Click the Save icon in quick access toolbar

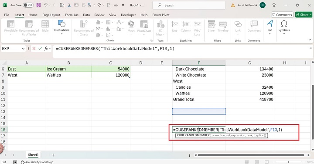click(x=39, y=5)
